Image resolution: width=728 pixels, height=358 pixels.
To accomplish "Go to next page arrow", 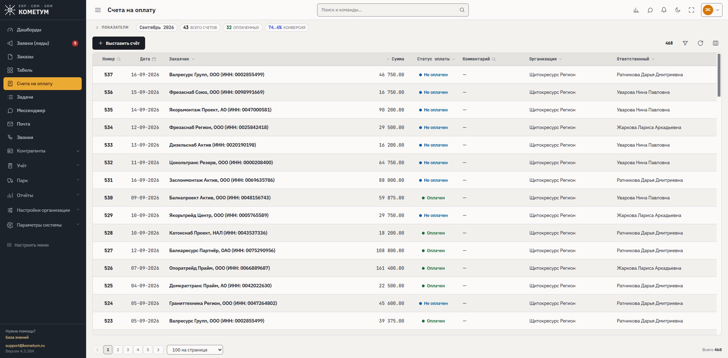I will point(158,350).
